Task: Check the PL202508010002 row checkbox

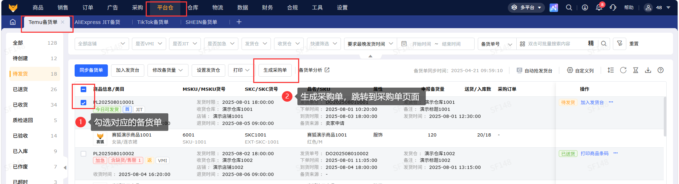Action: click(83, 154)
